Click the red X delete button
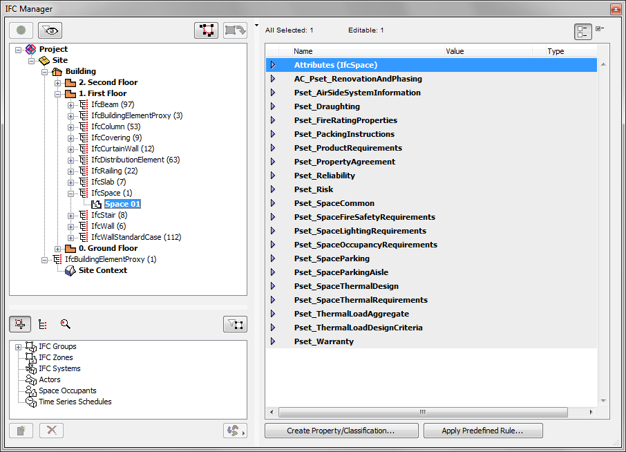 [x=52, y=431]
